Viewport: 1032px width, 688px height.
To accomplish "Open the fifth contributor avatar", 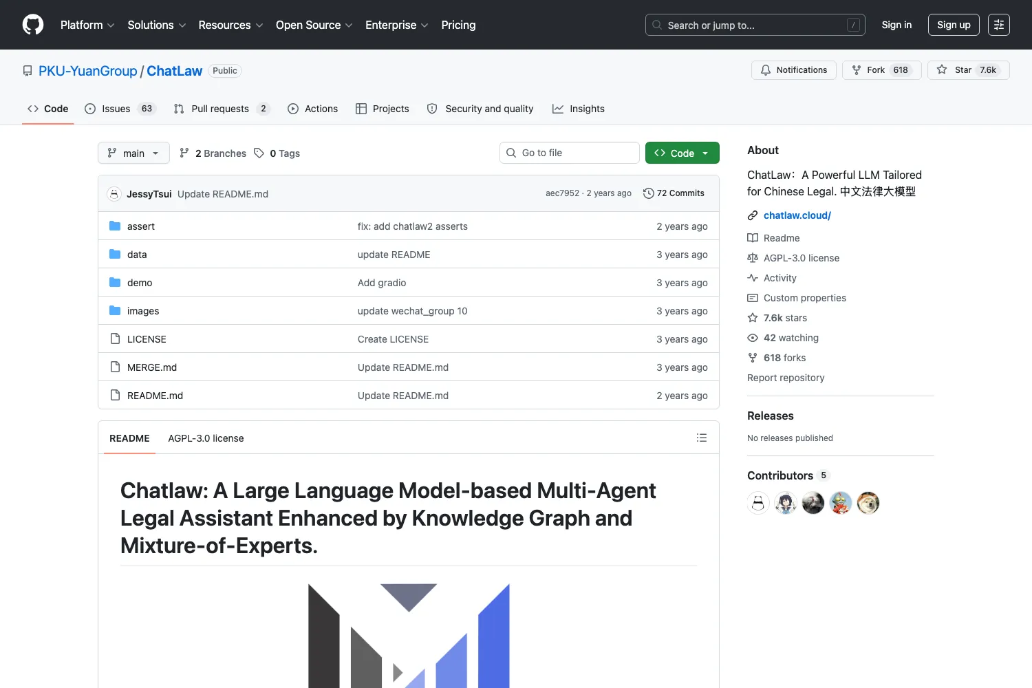I will [868, 503].
